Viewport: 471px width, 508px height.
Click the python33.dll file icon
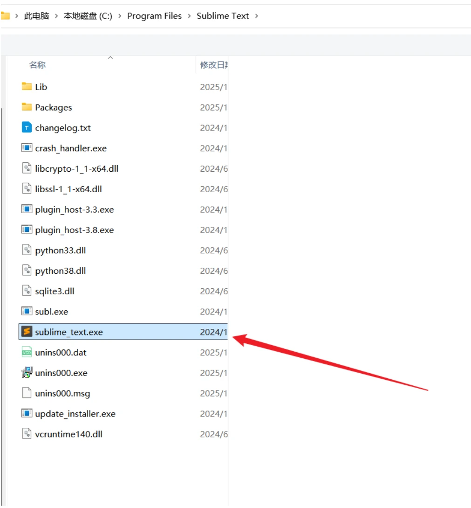[27, 250]
